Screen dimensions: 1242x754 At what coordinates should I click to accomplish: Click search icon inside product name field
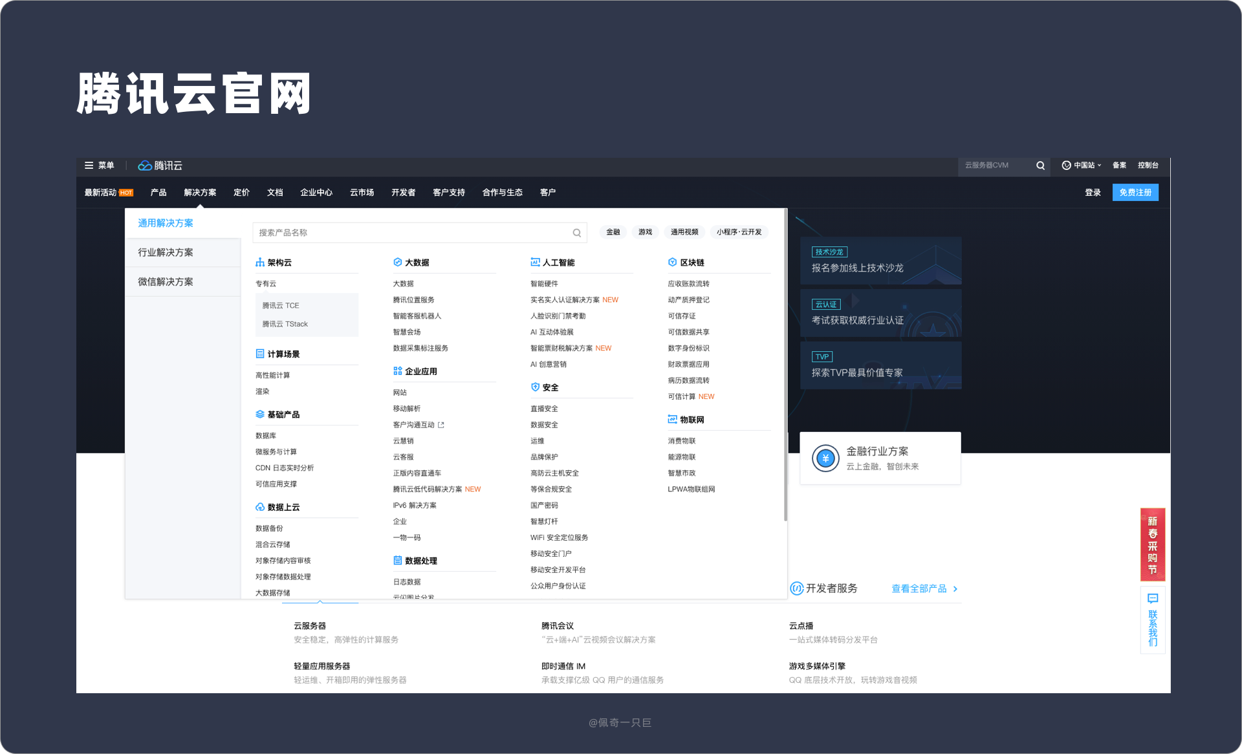[x=576, y=233]
